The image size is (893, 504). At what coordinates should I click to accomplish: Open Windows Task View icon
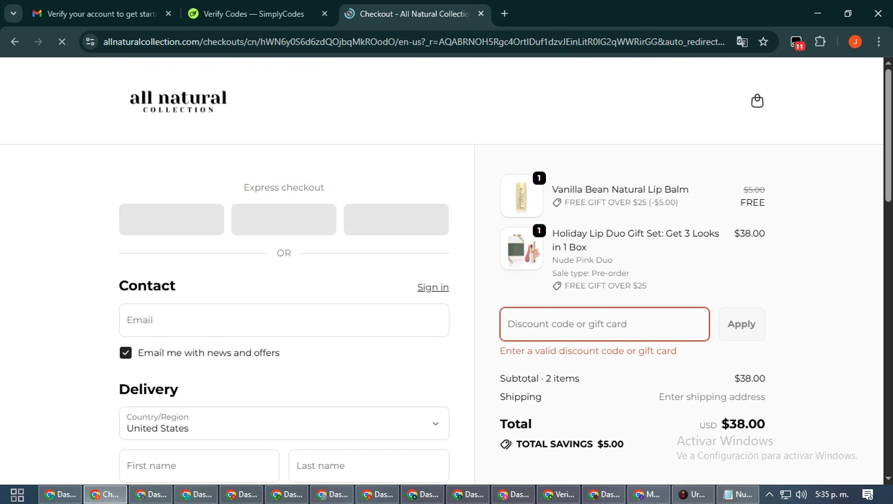coord(17,494)
